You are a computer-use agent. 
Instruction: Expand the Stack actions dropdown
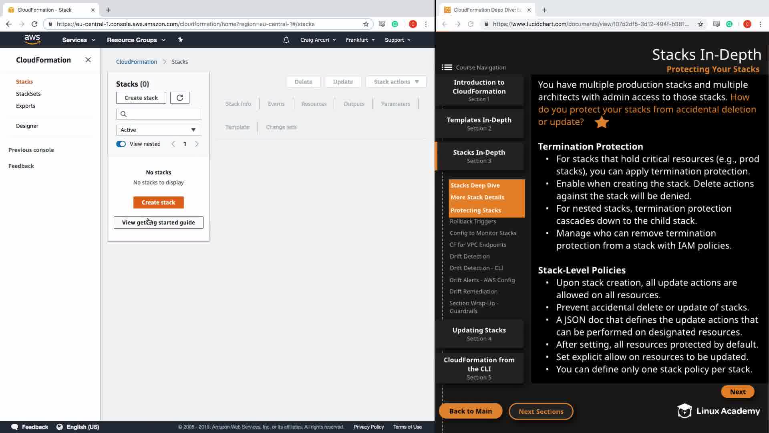pyautogui.click(x=396, y=82)
